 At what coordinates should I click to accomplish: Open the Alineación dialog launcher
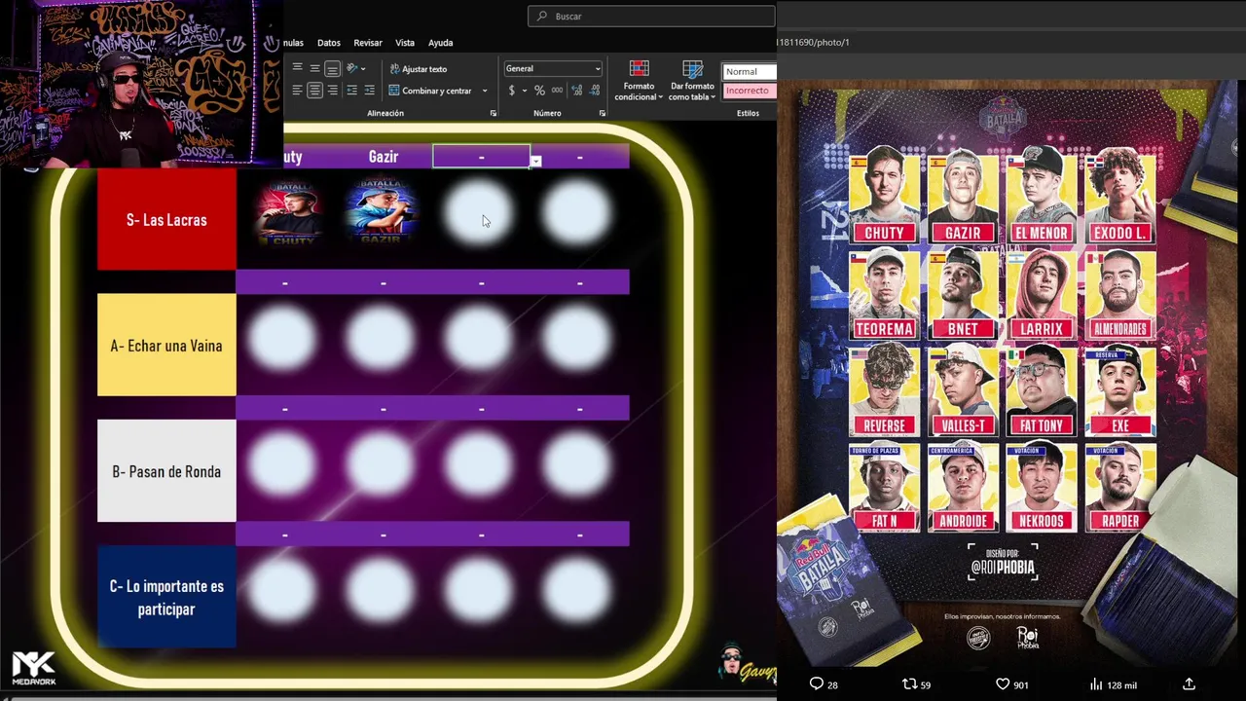(x=494, y=113)
